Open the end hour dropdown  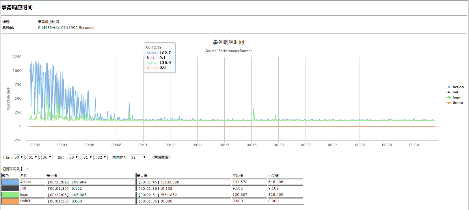[73, 157]
